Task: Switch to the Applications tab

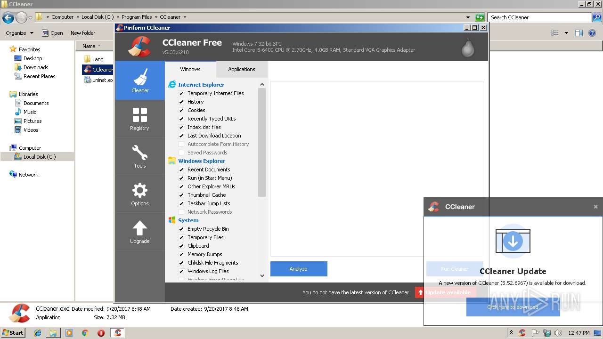Action: (x=242, y=69)
